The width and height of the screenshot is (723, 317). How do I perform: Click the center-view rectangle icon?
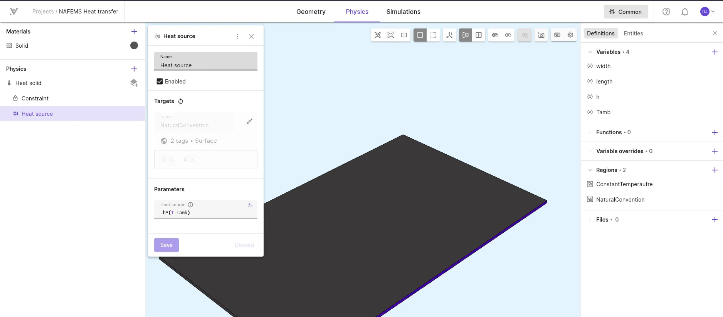pyautogui.click(x=404, y=35)
